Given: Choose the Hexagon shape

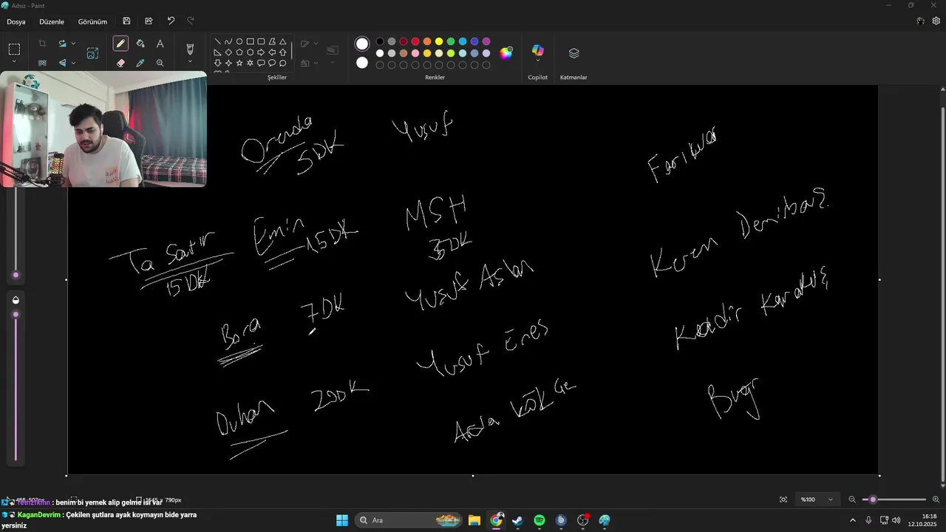Looking at the screenshot, I should coord(251,52).
